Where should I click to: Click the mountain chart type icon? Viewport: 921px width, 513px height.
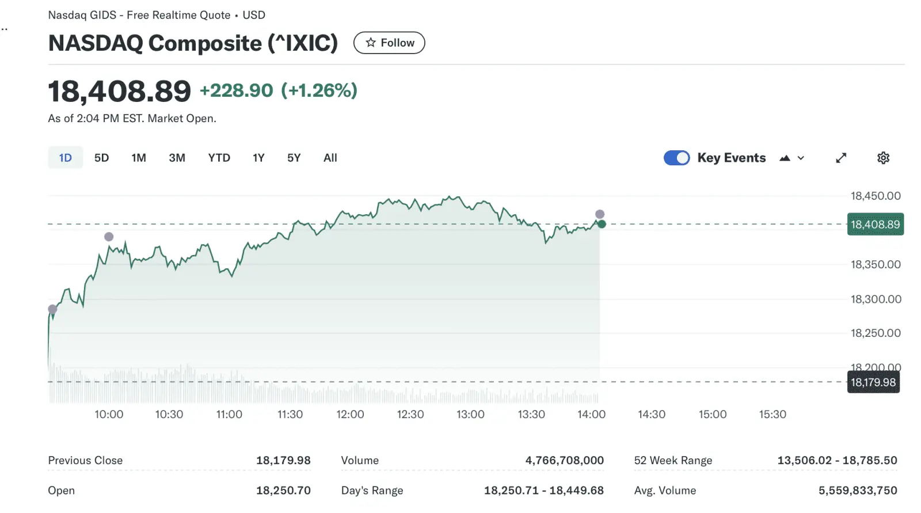[x=785, y=158]
